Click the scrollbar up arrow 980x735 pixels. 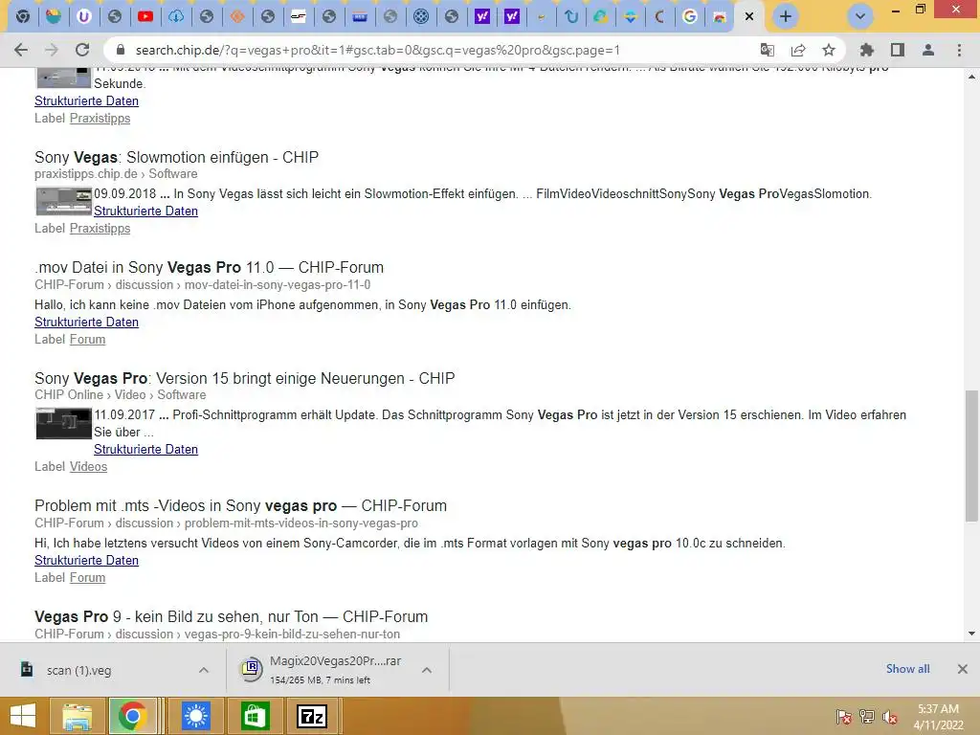(x=971, y=77)
